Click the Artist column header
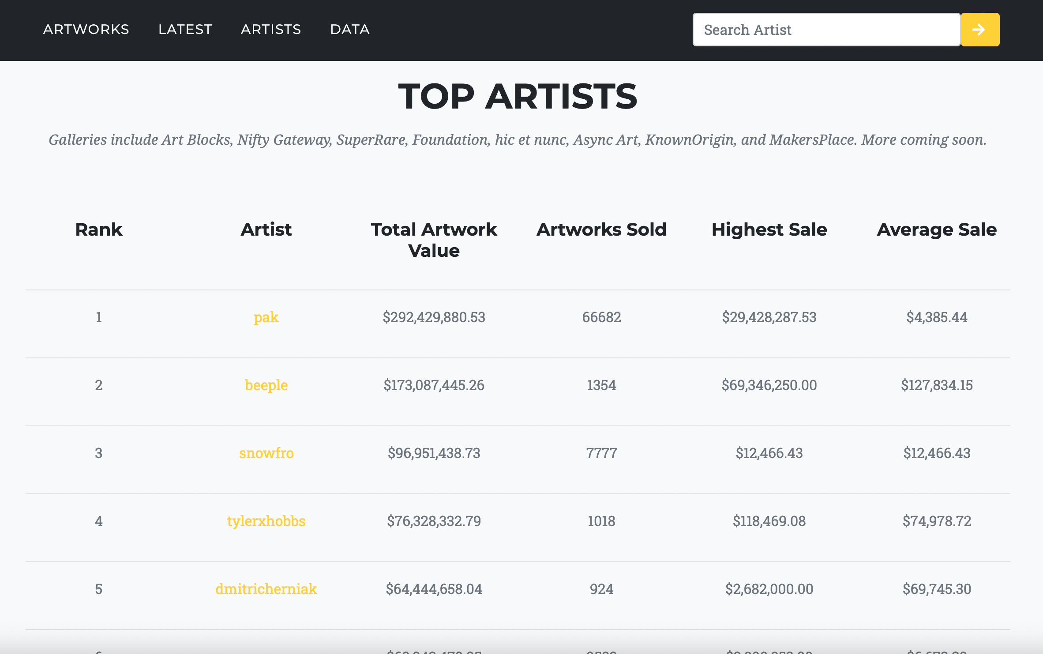The image size is (1043, 654). pyautogui.click(x=266, y=229)
